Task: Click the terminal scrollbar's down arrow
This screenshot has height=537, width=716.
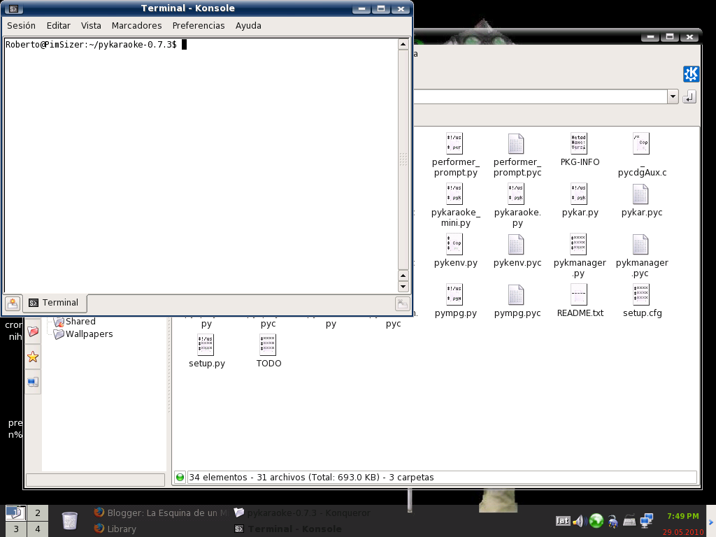Action: coord(403,286)
